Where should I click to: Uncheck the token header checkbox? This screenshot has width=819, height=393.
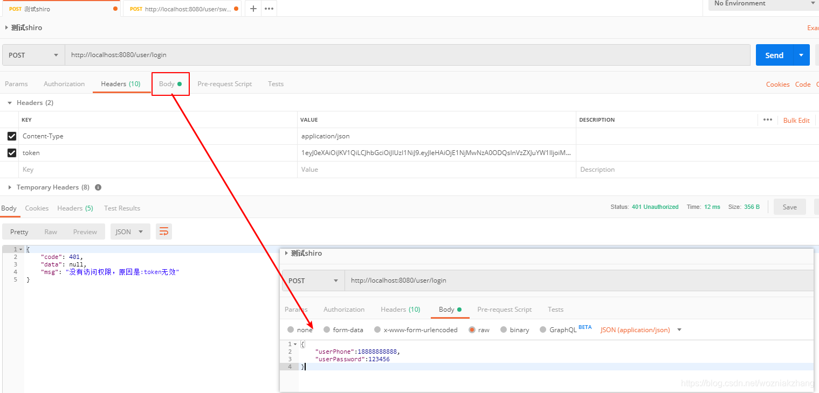pyautogui.click(x=11, y=152)
